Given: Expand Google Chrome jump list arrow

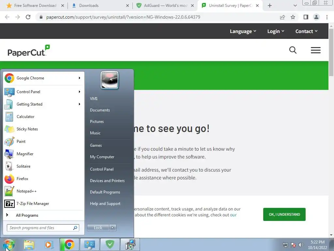Looking at the screenshot, I should 80,78.
